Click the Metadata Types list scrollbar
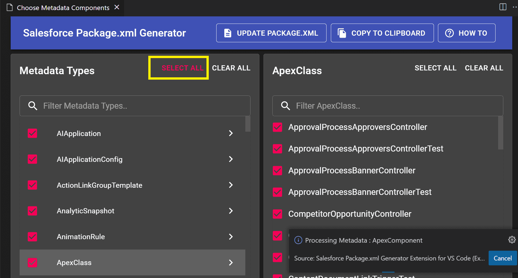Screen dimensions: 518x278 248,124
